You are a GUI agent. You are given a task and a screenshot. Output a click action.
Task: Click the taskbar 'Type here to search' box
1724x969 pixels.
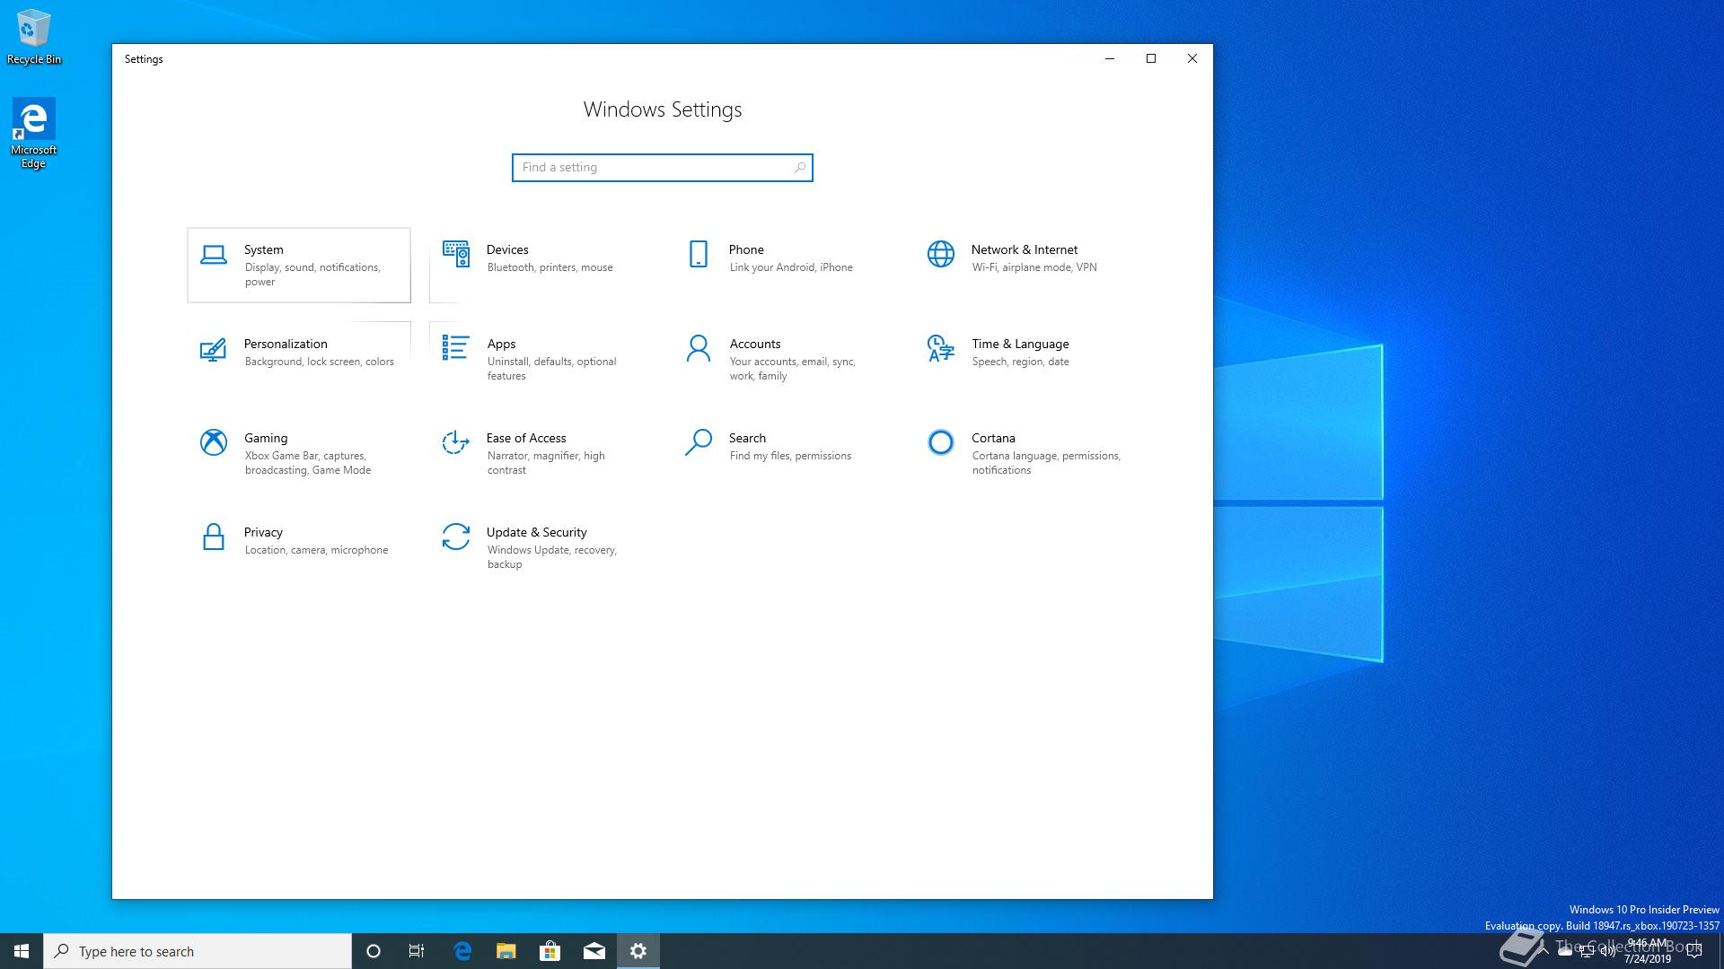[198, 951]
